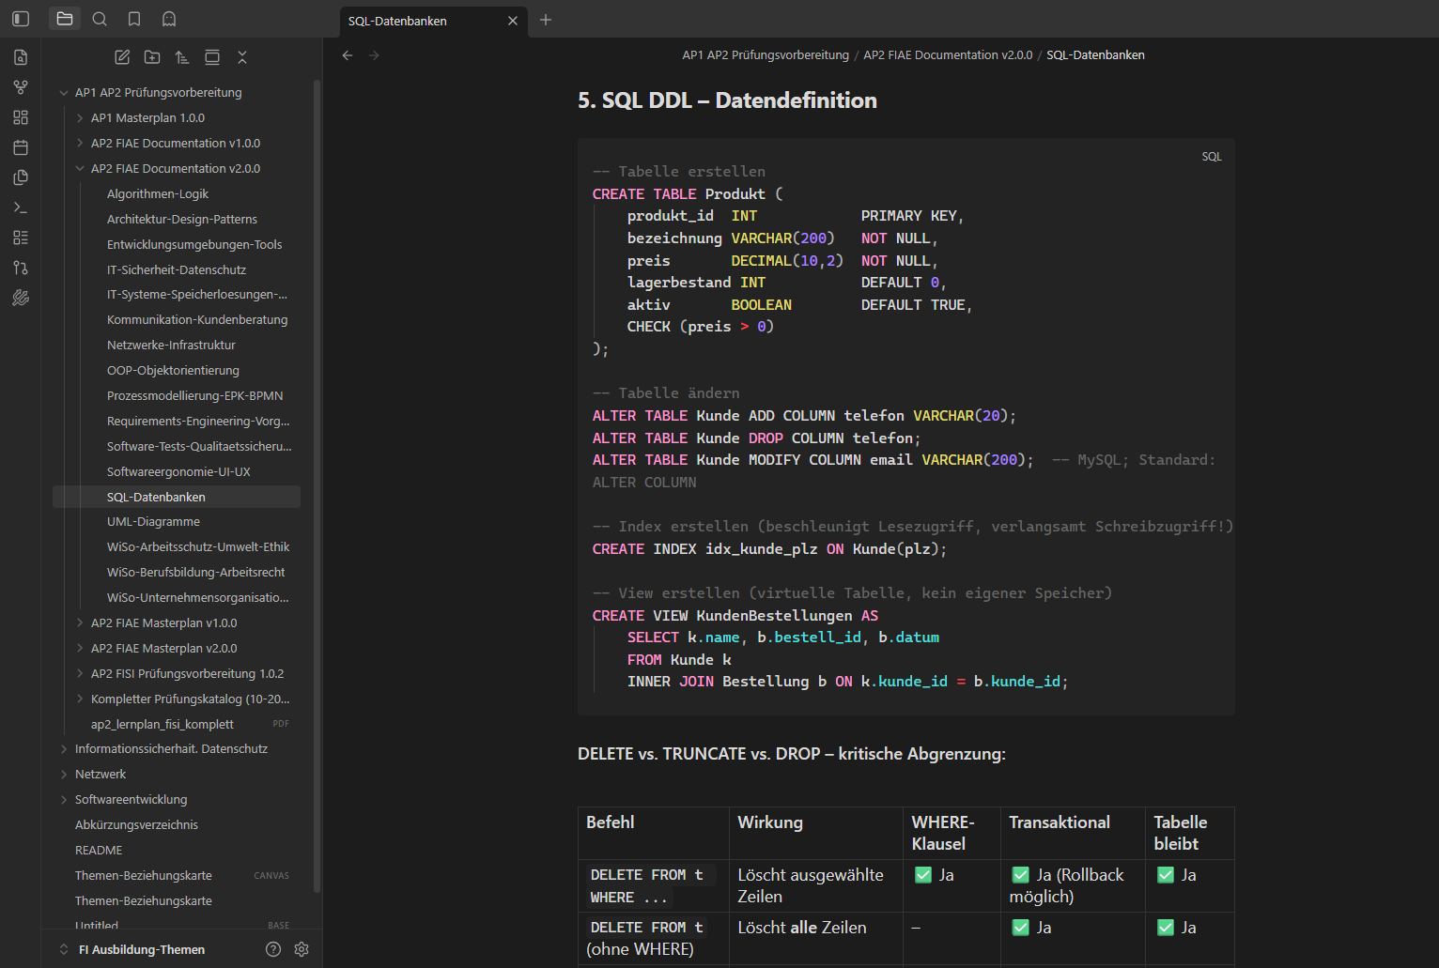Expand the Softwareentwicklung folder
1439x968 pixels.
click(64, 799)
